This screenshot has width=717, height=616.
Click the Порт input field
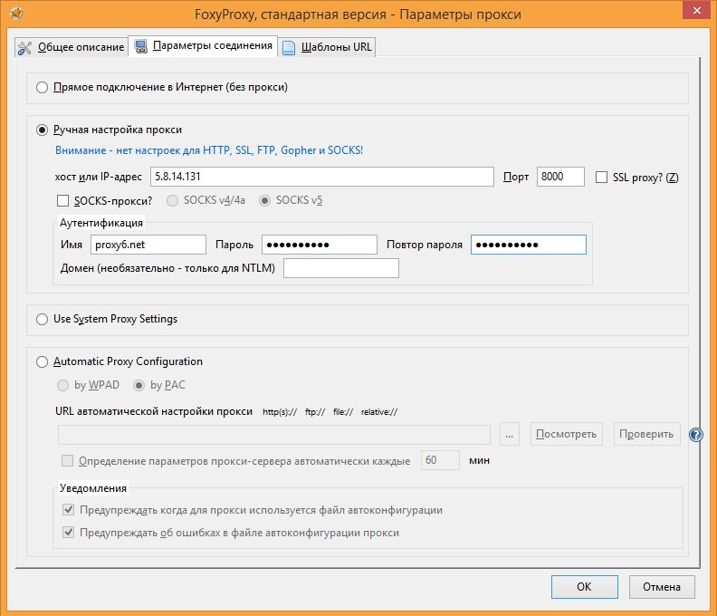560,177
